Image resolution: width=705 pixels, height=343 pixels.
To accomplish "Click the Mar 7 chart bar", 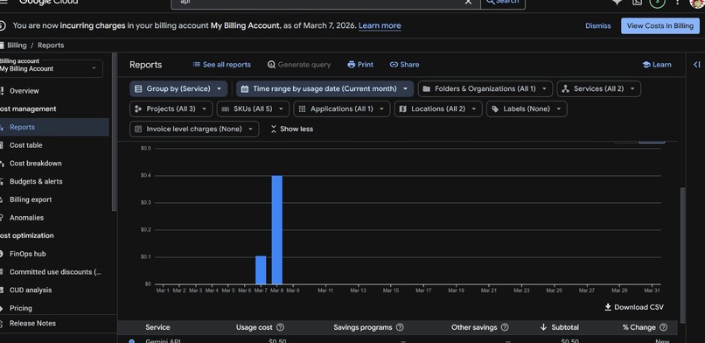I will point(261,269).
